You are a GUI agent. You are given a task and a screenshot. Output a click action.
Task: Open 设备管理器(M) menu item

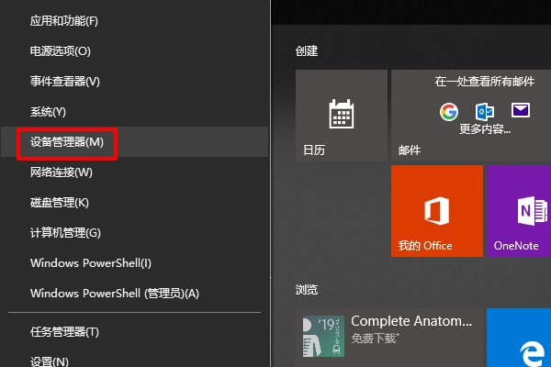pyautogui.click(x=135, y=142)
